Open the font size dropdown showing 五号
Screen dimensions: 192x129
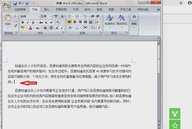(46, 16)
